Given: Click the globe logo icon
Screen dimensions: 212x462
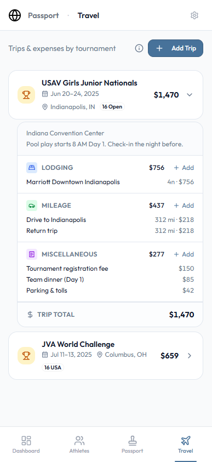Looking at the screenshot, I should pyautogui.click(x=15, y=15).
